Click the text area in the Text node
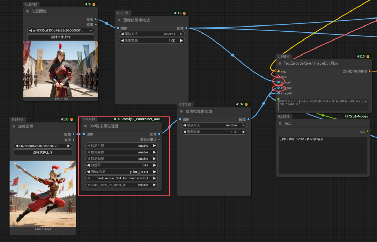 (323, 156)
